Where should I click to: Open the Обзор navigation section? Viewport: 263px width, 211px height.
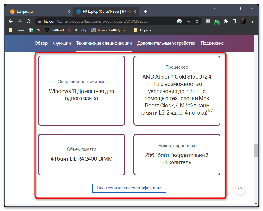(41, 43)
